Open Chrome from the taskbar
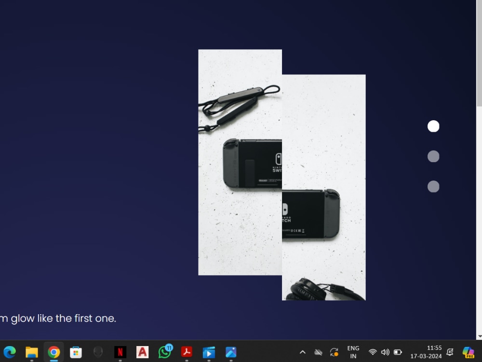Viewport: 482px width, 362px height. point(53,351)
